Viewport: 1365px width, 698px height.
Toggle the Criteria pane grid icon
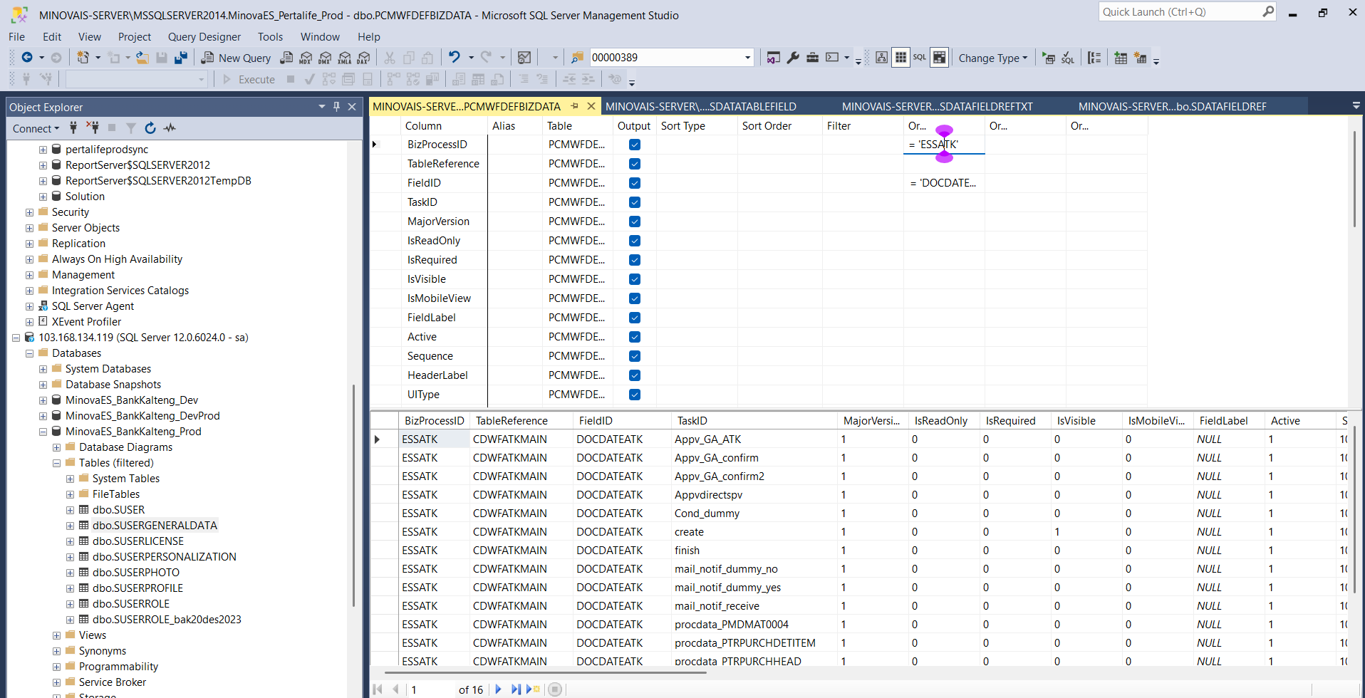click(x=901, y=58)
